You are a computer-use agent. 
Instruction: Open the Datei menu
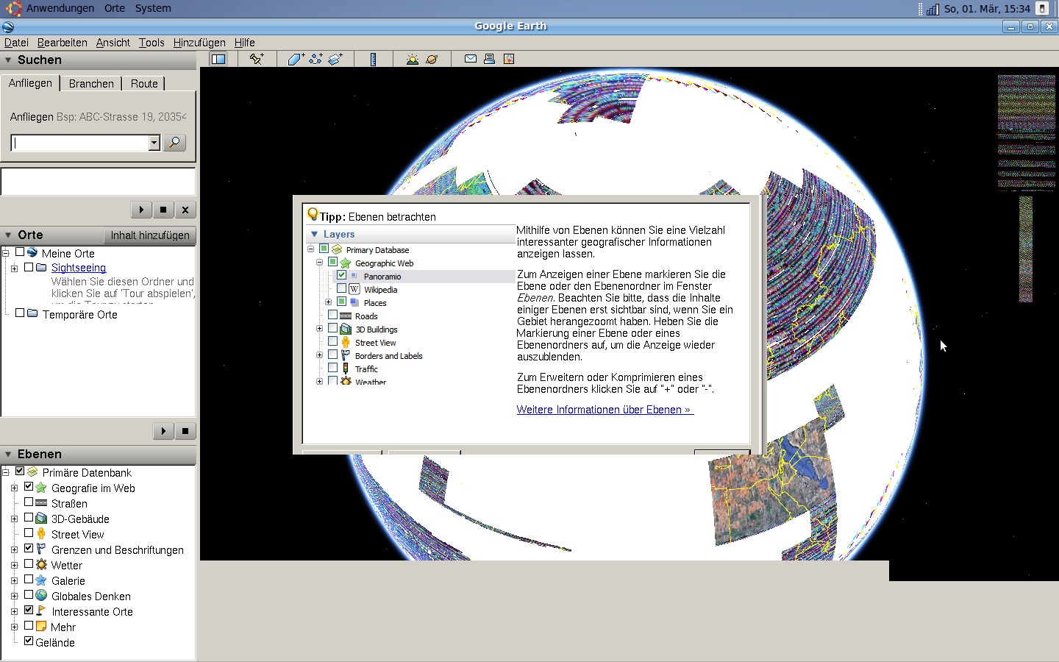point(16,43)
